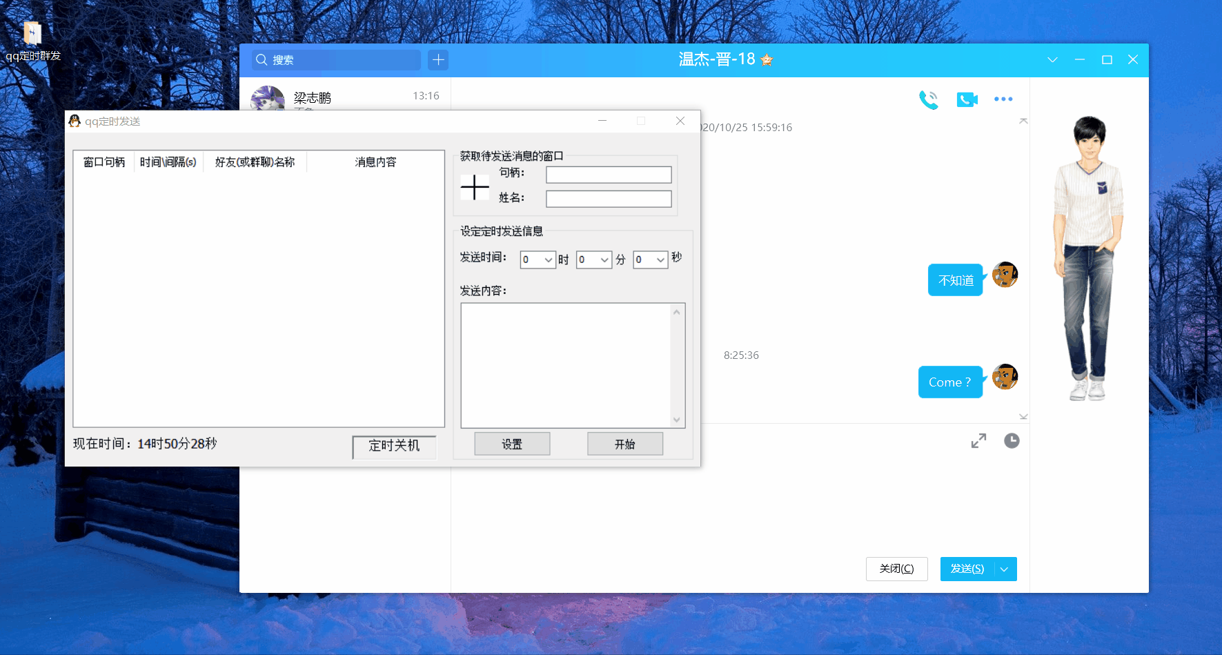Minimize the qq定时发送 window

coord(602,121)
